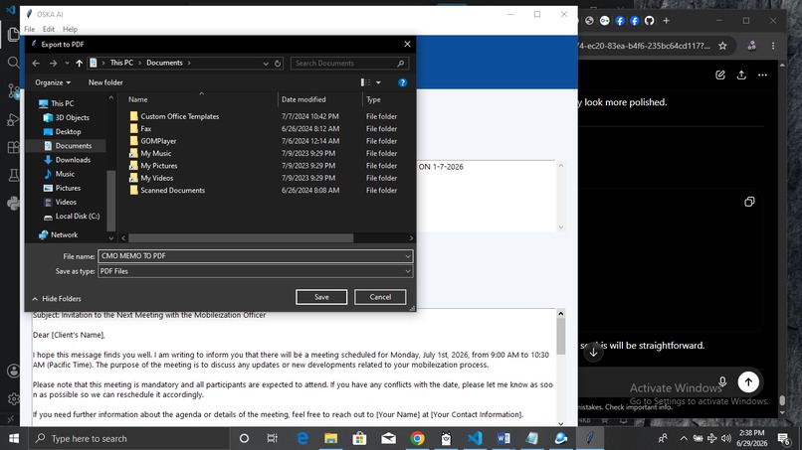Open Edit menu in OSKA AI
This screenshot has width=802, height=450.
click(x=49, y=29)
